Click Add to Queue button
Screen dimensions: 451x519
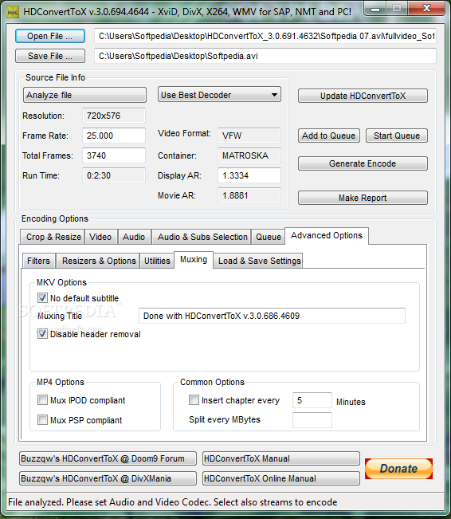tap(329, 136)
